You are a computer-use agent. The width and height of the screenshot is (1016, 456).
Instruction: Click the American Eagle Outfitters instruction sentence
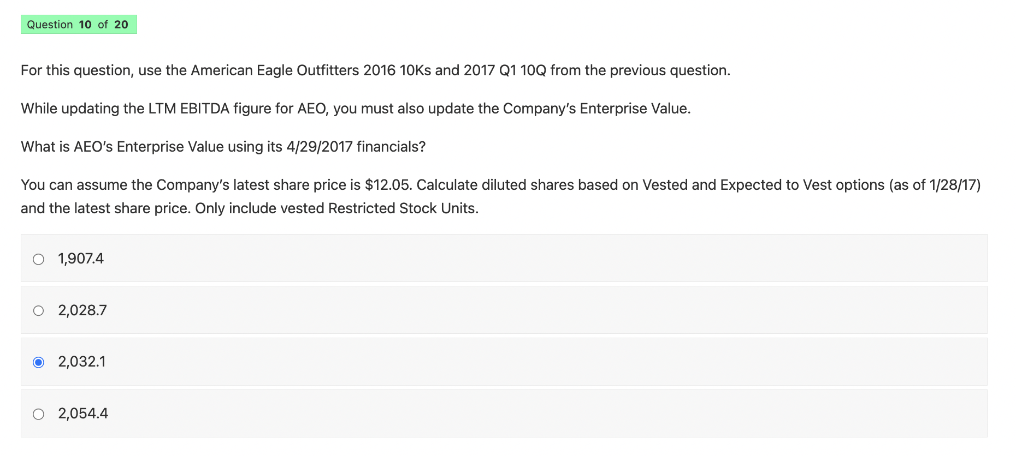coord(375,70)
